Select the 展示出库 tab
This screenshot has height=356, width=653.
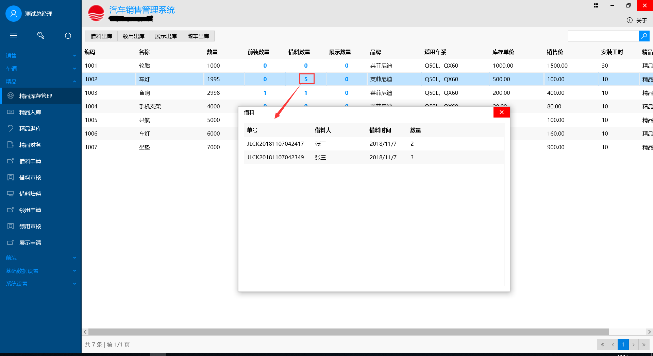(166, 36)
